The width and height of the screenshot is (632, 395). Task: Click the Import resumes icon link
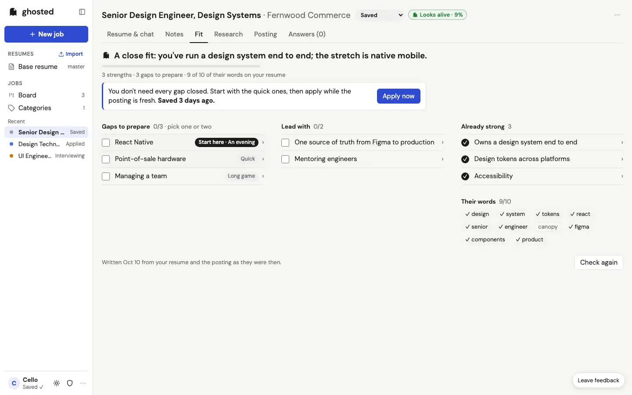[x=71, y=54]
